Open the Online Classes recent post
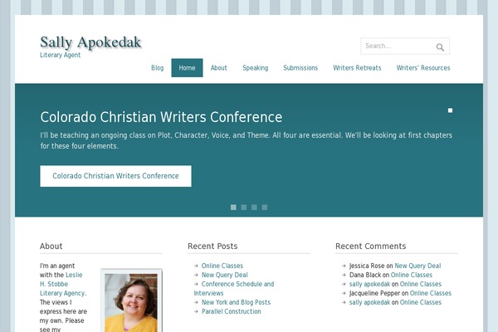The height and width of the screenshot is (332, 498). (222, 266)
